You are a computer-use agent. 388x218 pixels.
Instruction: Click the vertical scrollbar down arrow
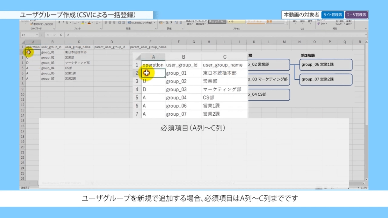point(366,180)
